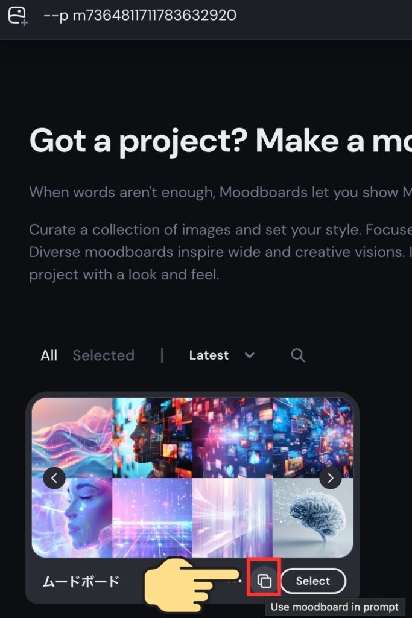Click the add image icon beside the prompt
Image resolution: width=412 pixels, height=618 pixels.
pos(17,16)
